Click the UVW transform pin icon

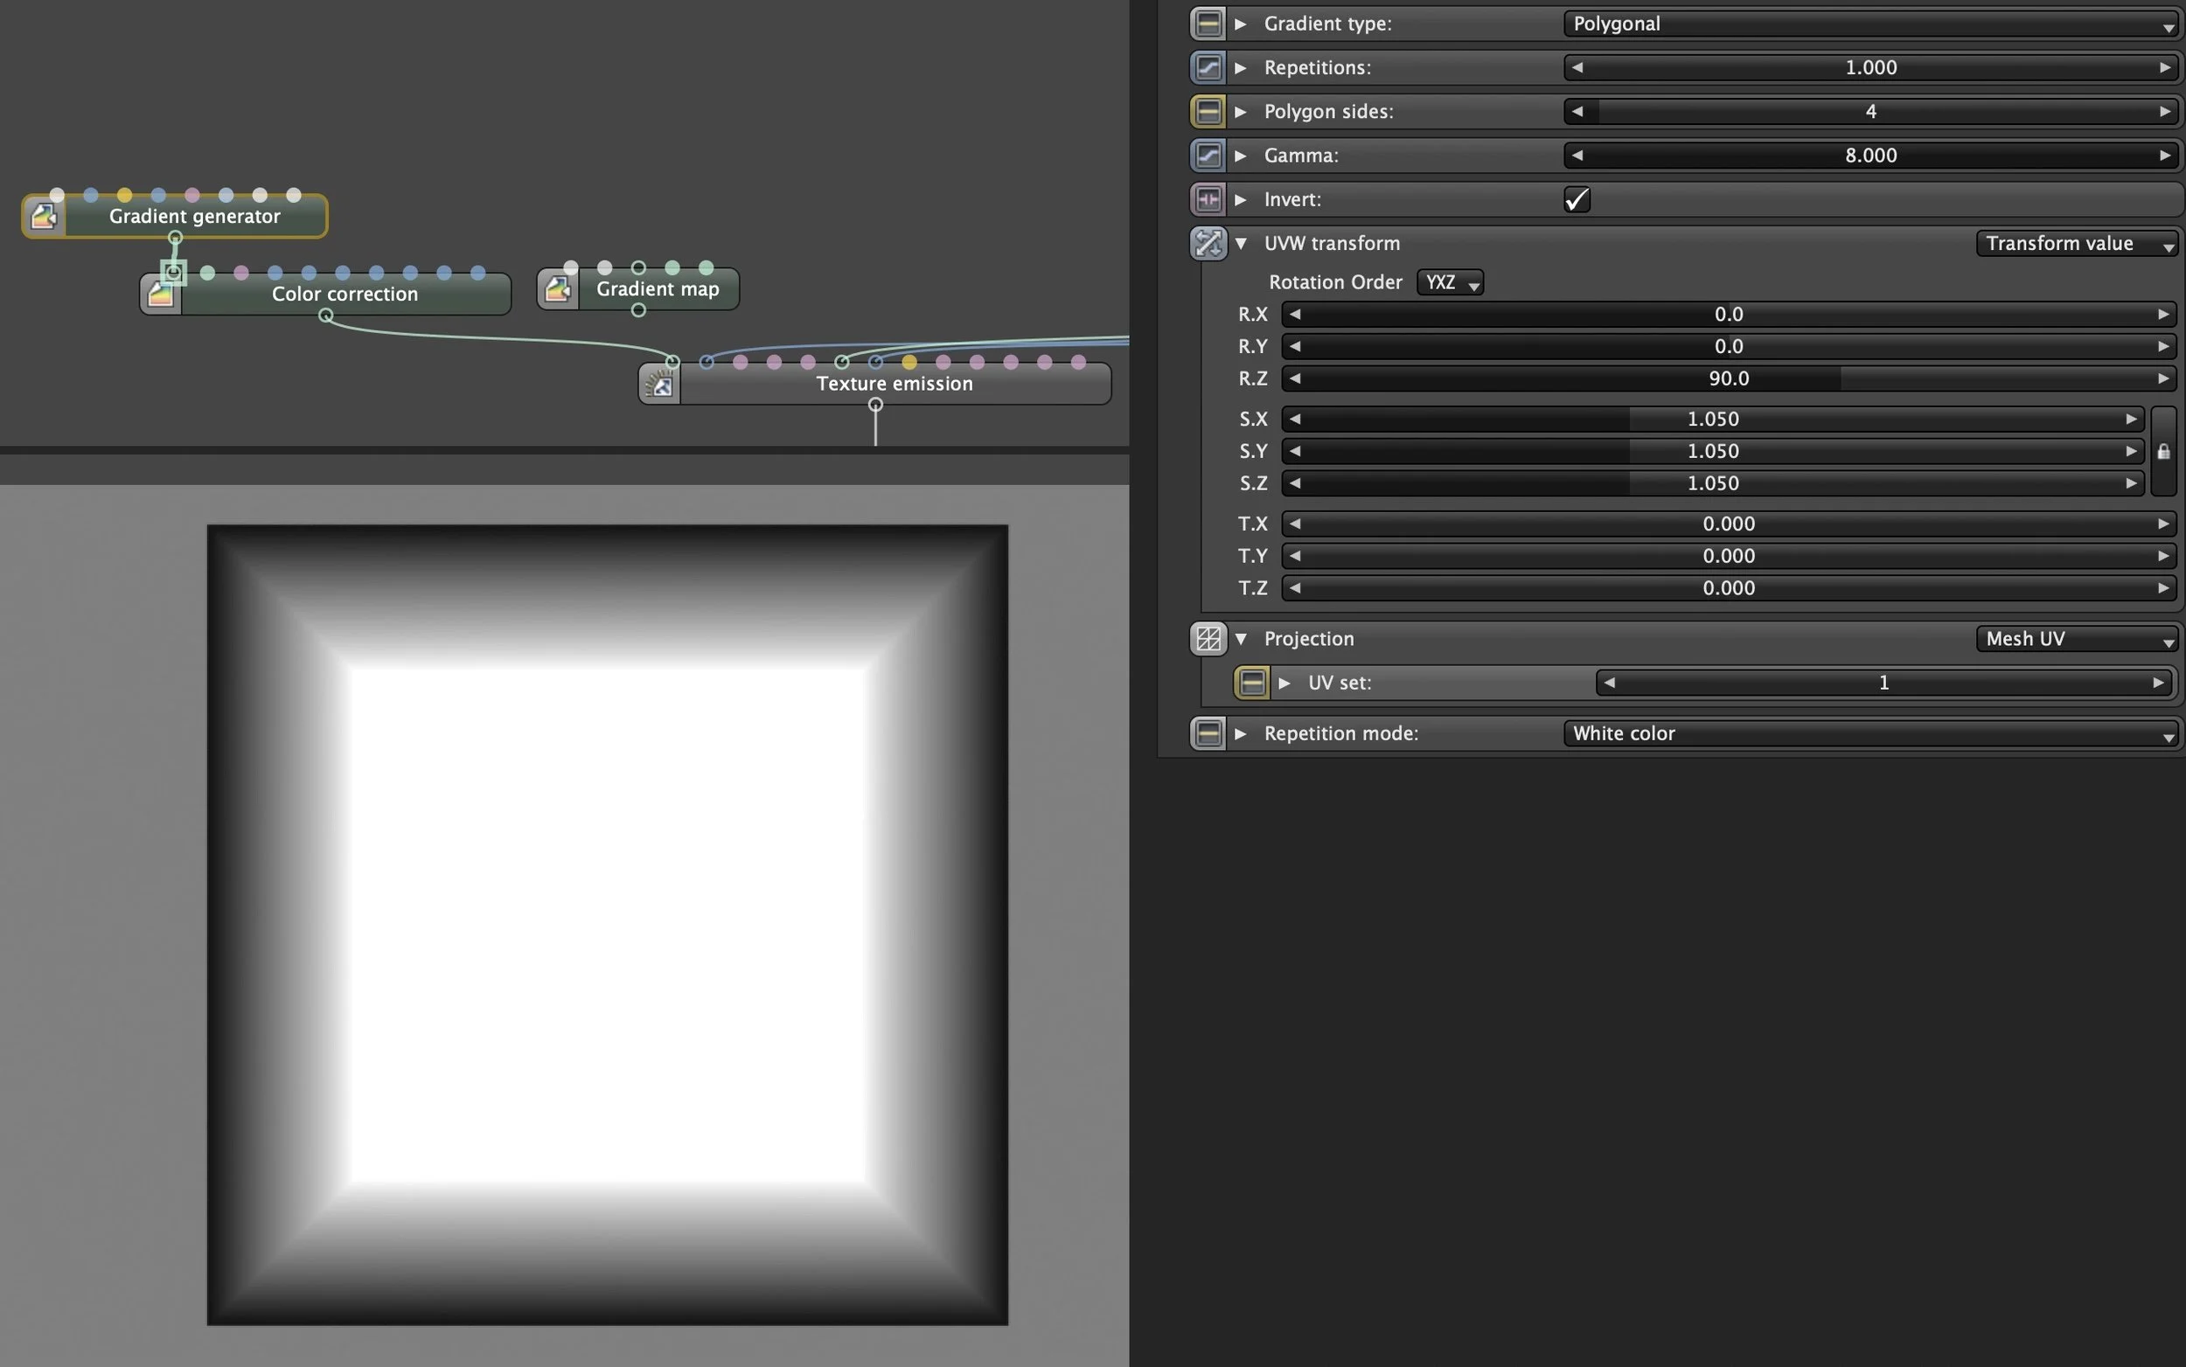1208,243
